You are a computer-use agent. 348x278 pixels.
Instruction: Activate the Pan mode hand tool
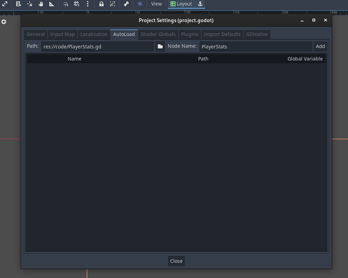click(41, 4)
